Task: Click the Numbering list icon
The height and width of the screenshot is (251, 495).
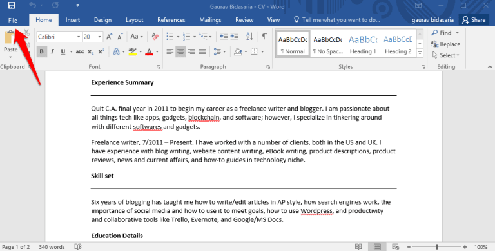Action: tap(186, 37)
